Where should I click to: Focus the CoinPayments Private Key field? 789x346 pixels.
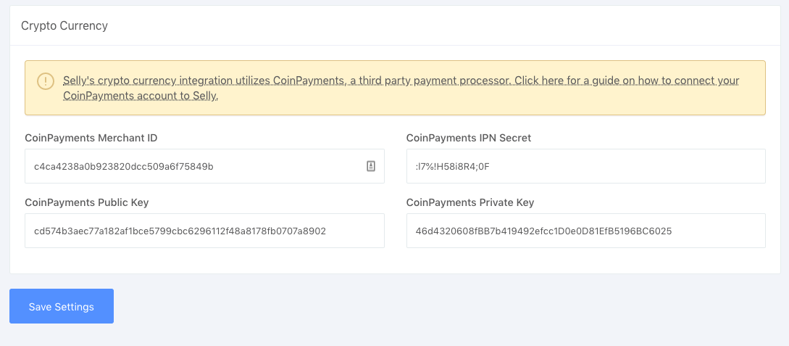(585, 231)
